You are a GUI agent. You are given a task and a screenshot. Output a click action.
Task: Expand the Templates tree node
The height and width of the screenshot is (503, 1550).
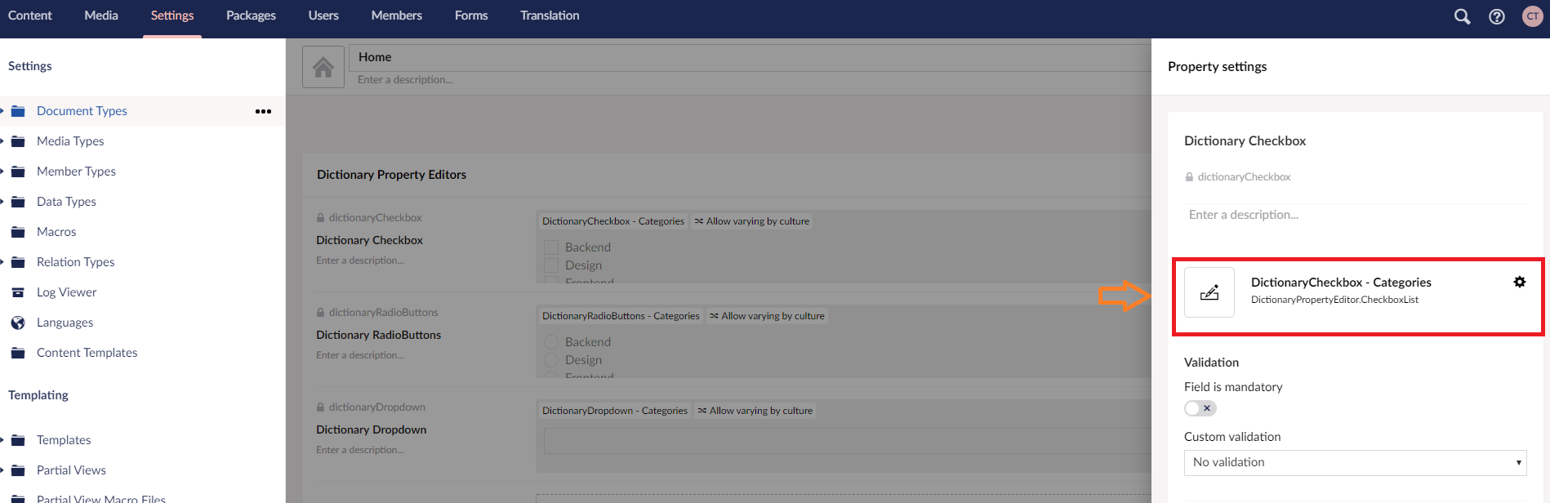click(x=2, y=440)
